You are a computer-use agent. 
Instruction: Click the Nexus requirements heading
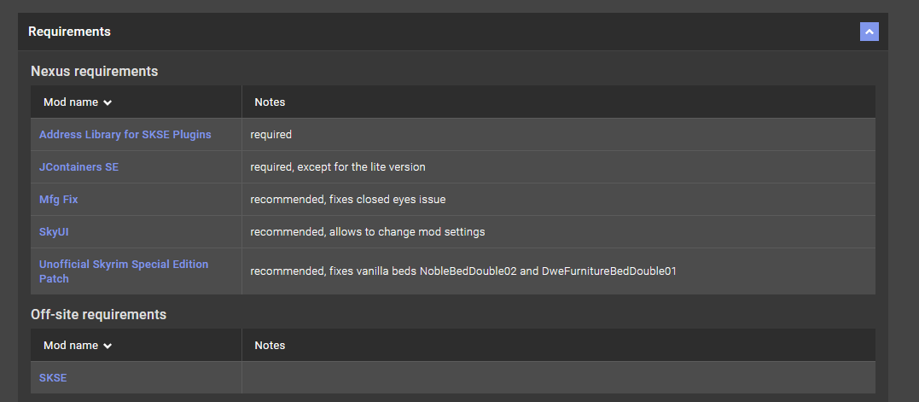(x=94, y=72)
